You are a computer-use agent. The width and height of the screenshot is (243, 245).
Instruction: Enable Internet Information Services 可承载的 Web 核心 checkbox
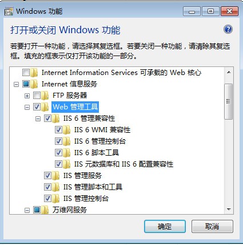[x=26, y=73]
